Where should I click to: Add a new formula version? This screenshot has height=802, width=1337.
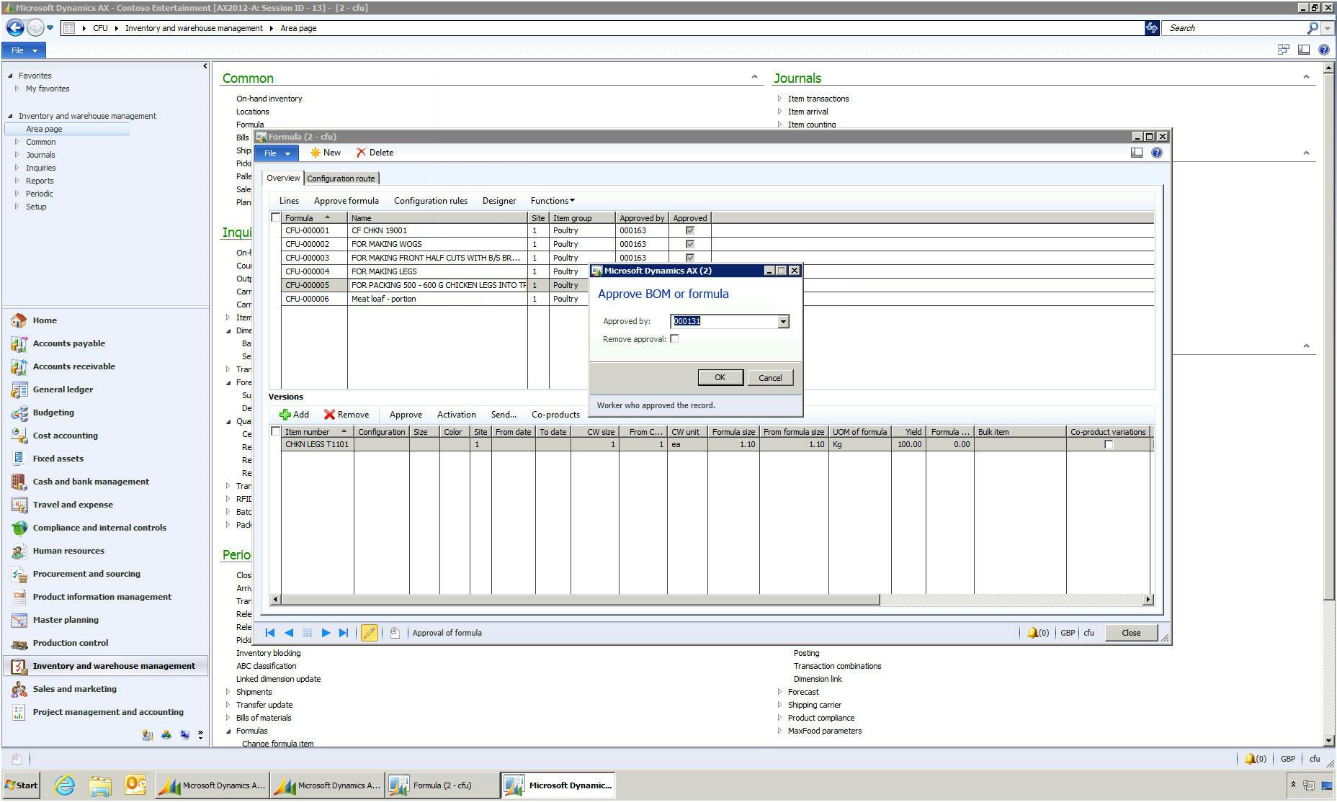[295, 415]
